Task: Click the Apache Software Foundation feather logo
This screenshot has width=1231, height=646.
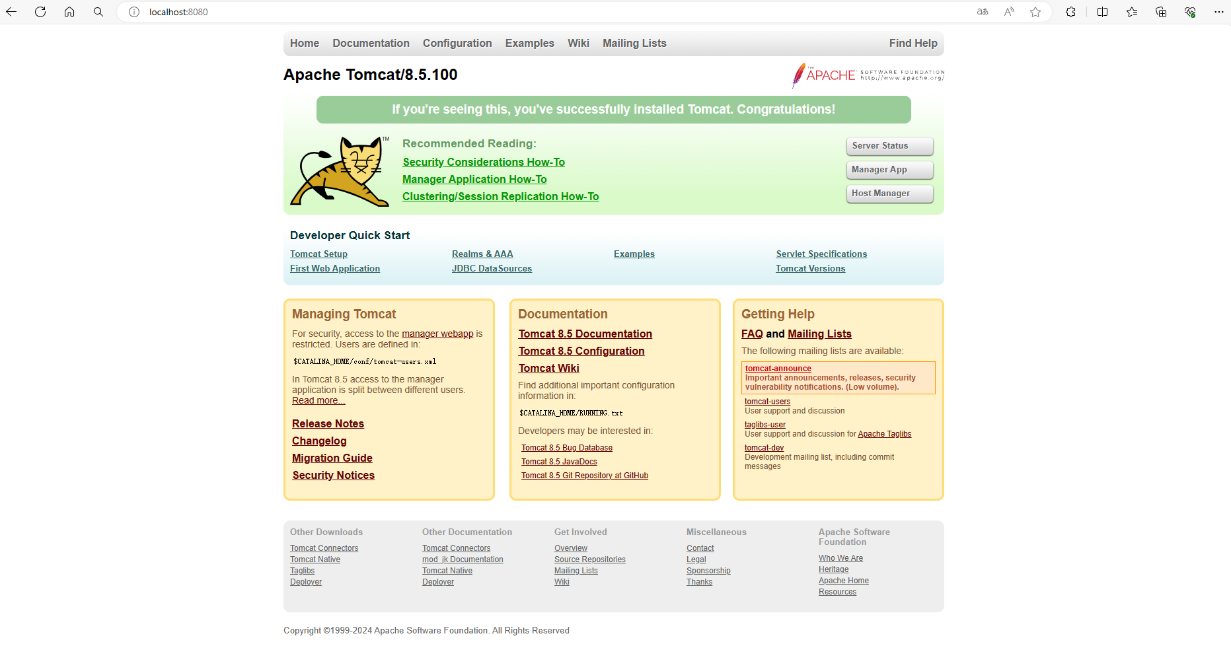Action: (868, 75)
